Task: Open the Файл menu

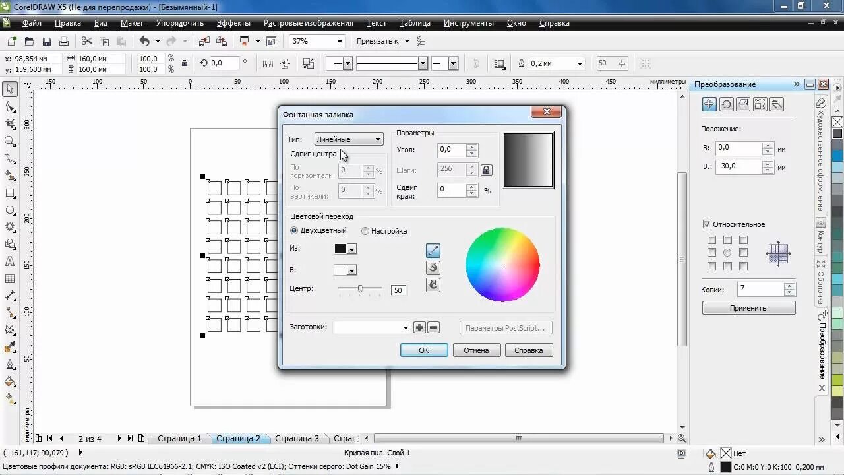Action: pos(32,23)
